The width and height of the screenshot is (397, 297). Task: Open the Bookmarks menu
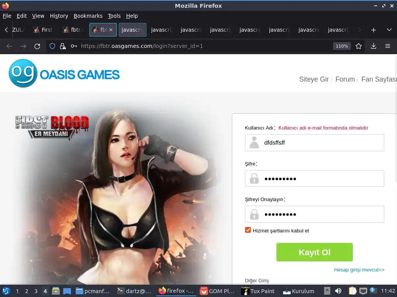pyautogui.click(x=88, y=16)
